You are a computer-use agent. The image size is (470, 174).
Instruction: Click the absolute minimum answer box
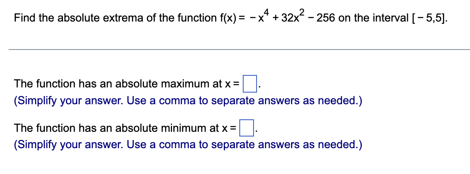[247, 128]
